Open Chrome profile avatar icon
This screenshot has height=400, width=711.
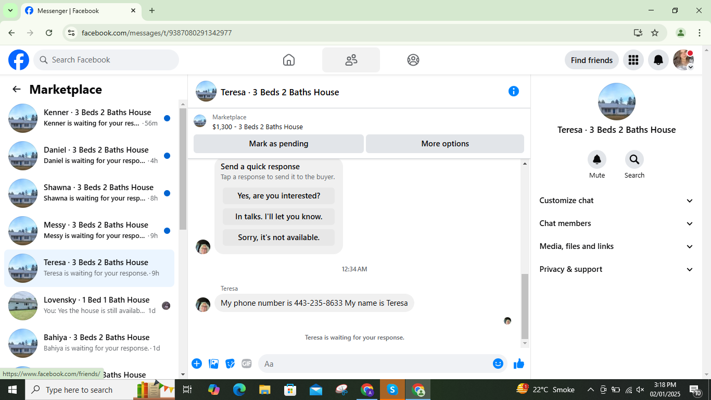[x=680, y=33]
